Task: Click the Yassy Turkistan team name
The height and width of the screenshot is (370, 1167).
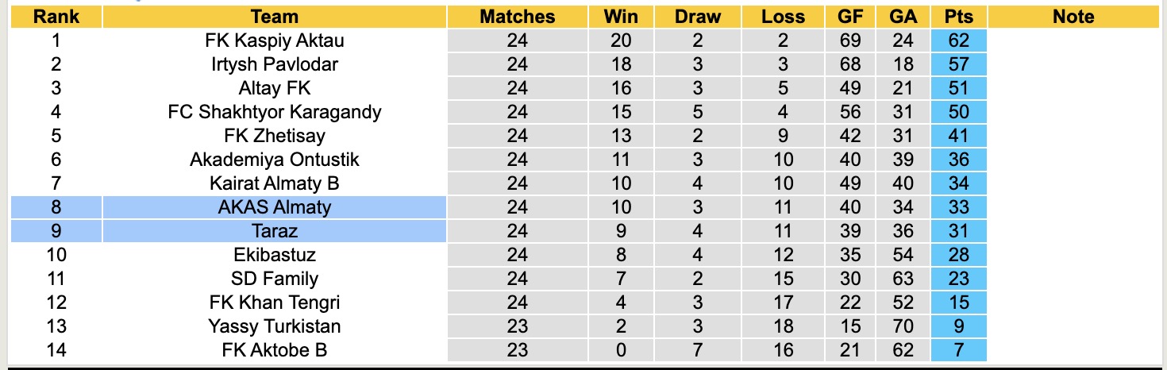Action: click(274, 326)
